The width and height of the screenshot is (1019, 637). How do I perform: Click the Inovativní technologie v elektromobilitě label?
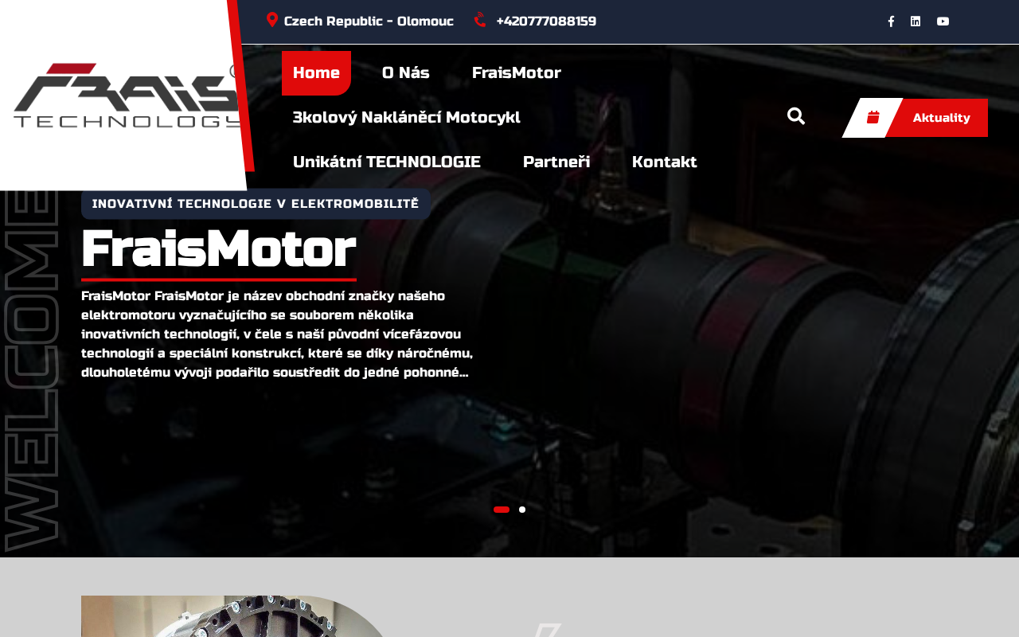[x=256, y=204]
